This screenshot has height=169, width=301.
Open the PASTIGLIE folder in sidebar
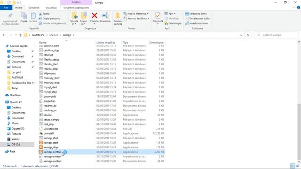coord(17,77)
